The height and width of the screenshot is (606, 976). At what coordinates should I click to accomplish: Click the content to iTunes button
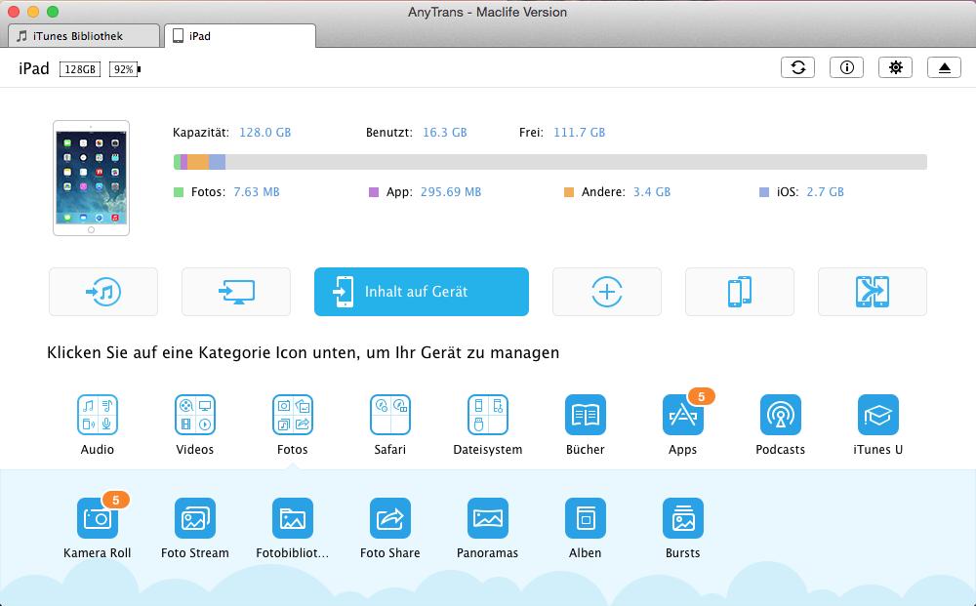(103, 292)
